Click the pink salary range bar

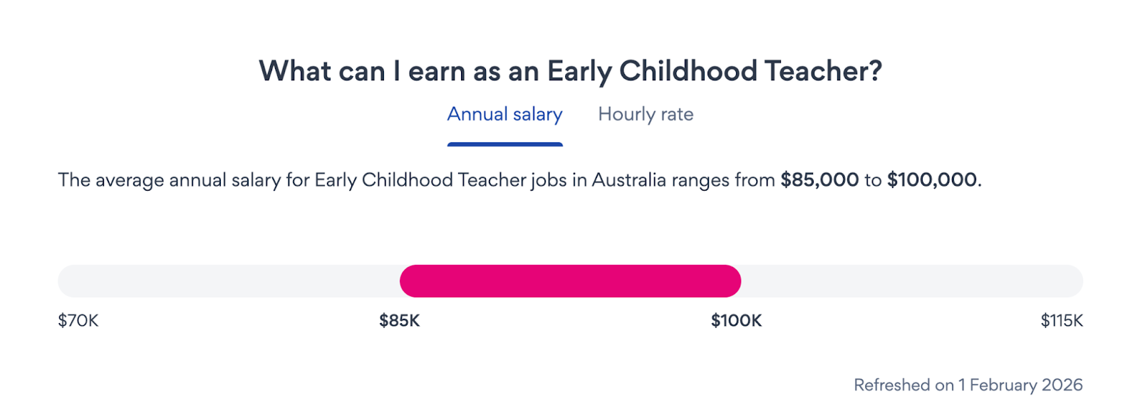[x=570, y=281]
